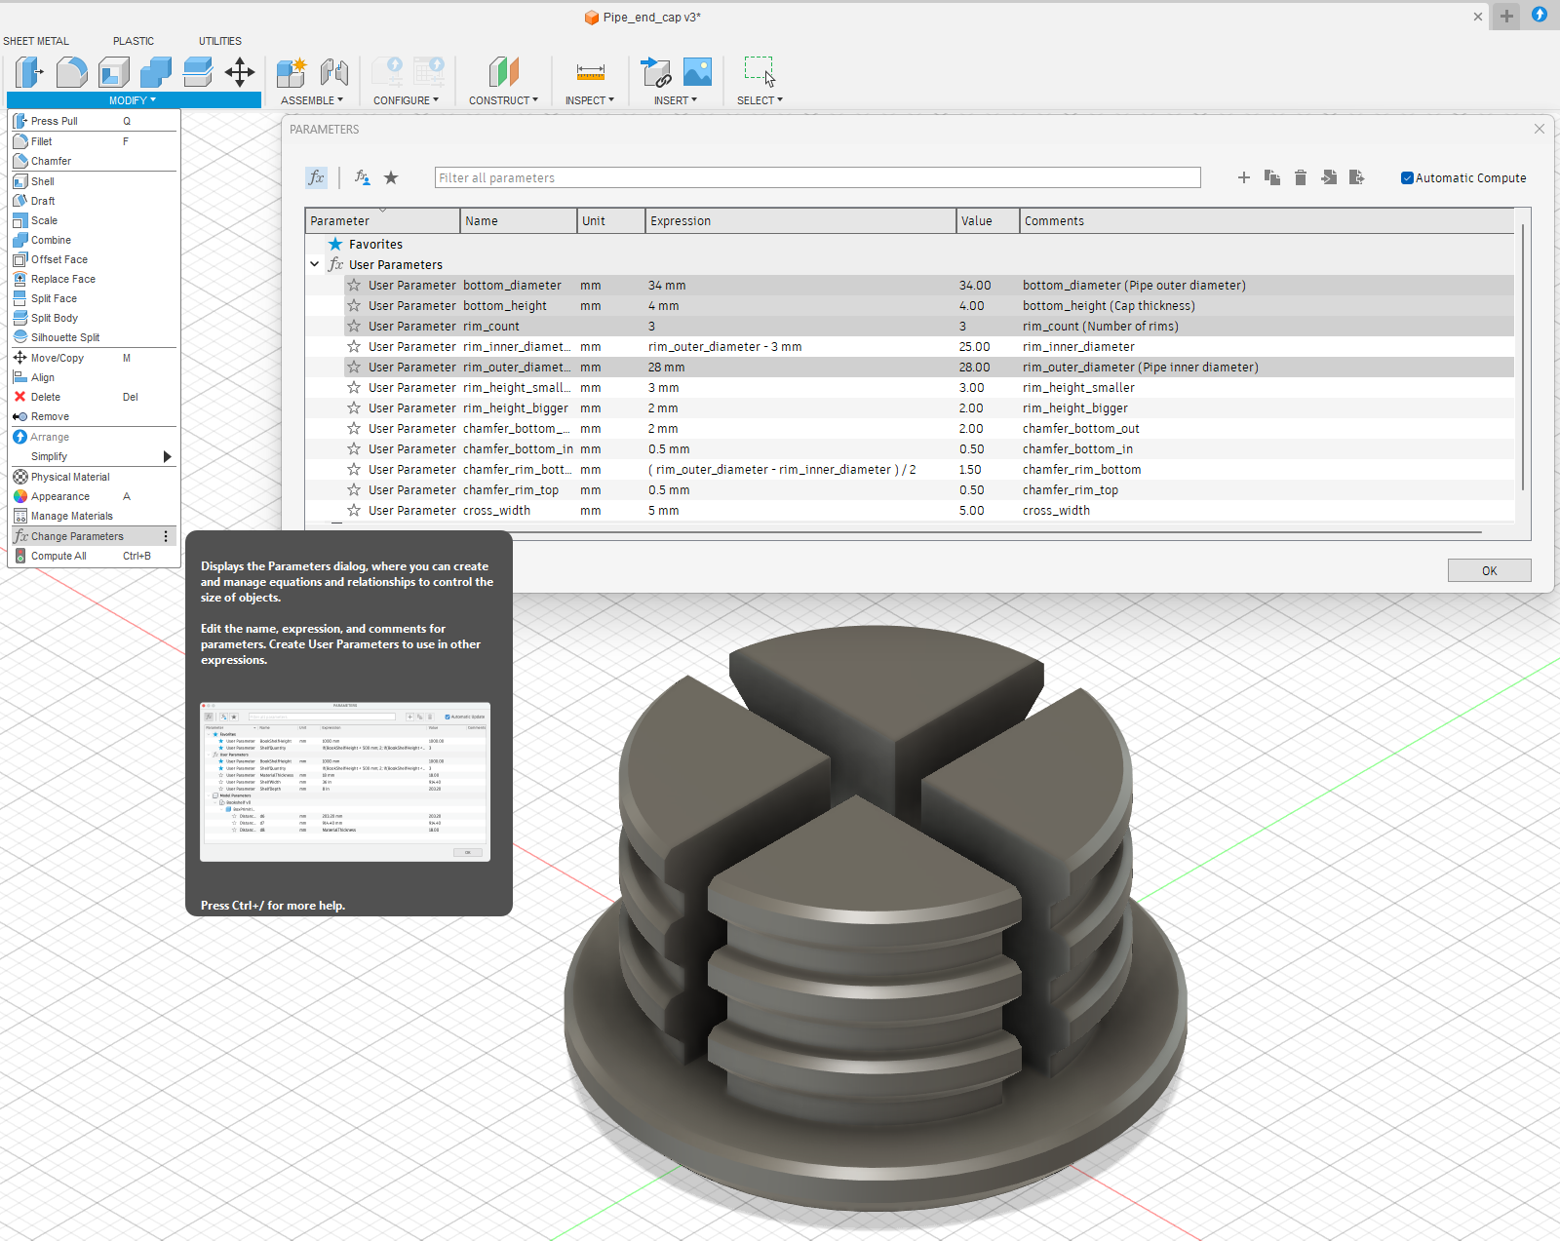Click the New Component icon in Assemble
The height and width of the screenshot is (1241, 1560).
pos(292,72)
